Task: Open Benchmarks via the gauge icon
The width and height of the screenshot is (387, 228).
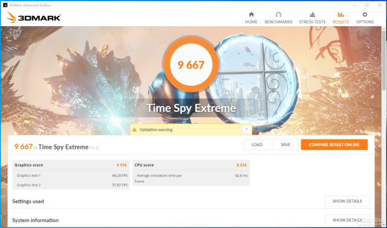Action: (278, 15)
